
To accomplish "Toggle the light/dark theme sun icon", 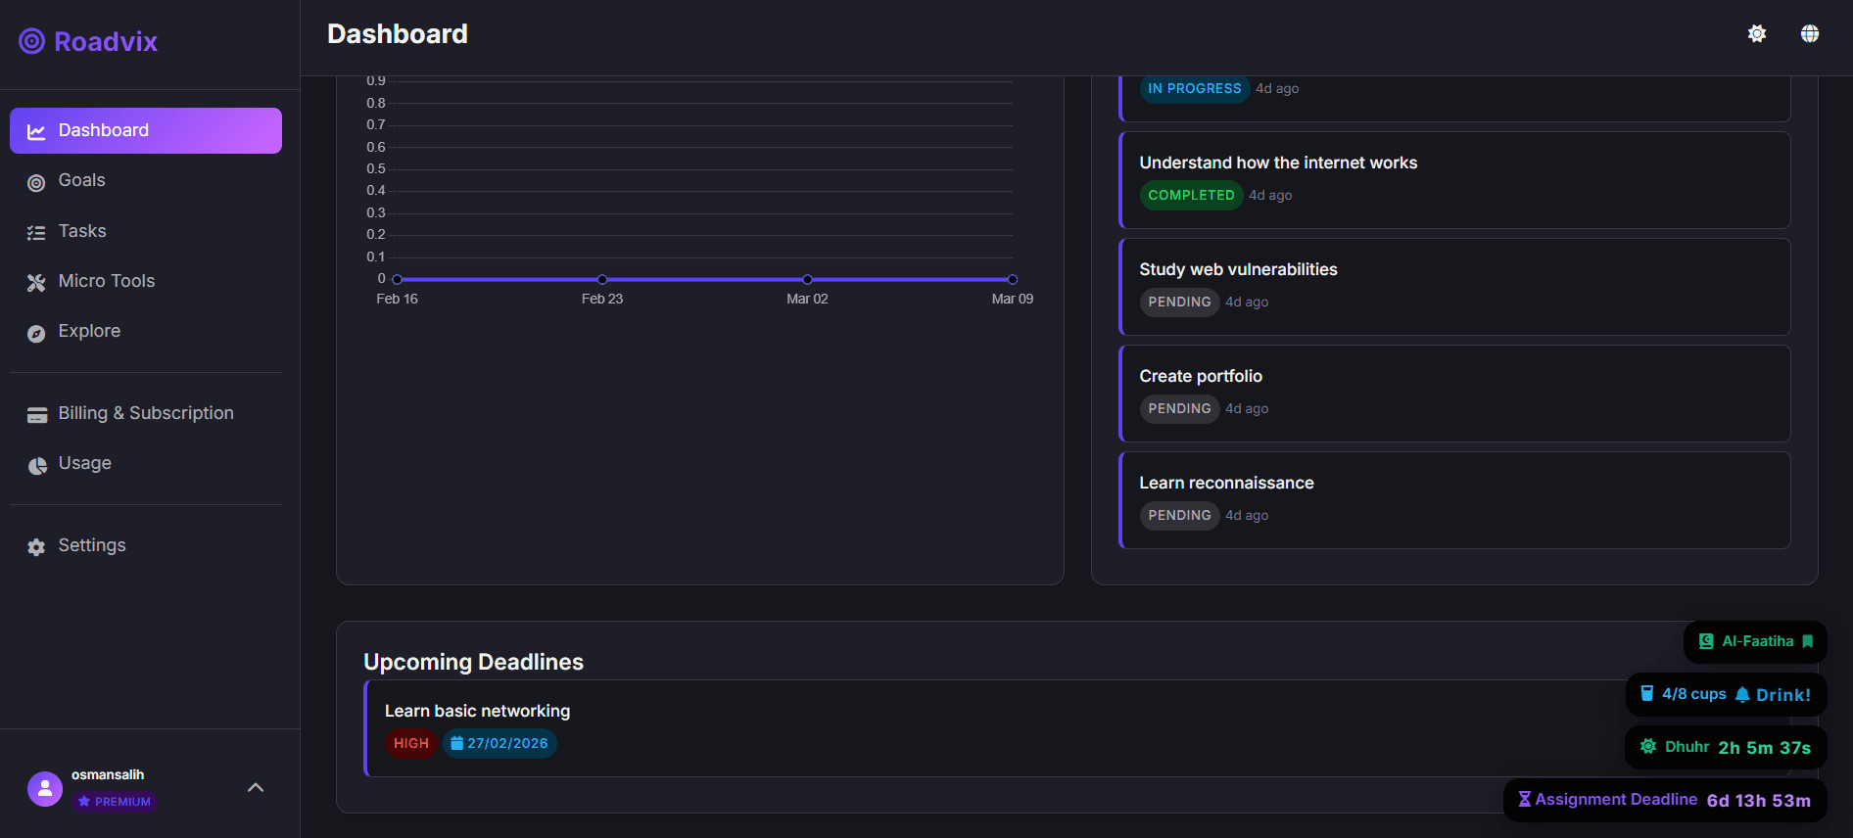I will 1757,34.
